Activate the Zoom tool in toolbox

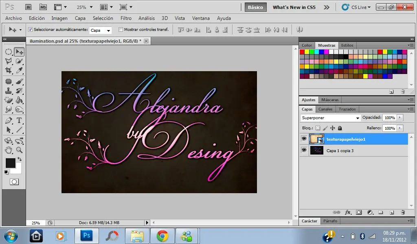pyautogui.click(x=19, y=150)
